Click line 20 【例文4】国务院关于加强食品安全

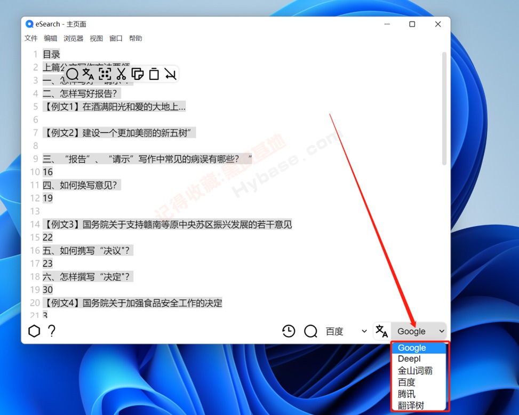(132, 303)
